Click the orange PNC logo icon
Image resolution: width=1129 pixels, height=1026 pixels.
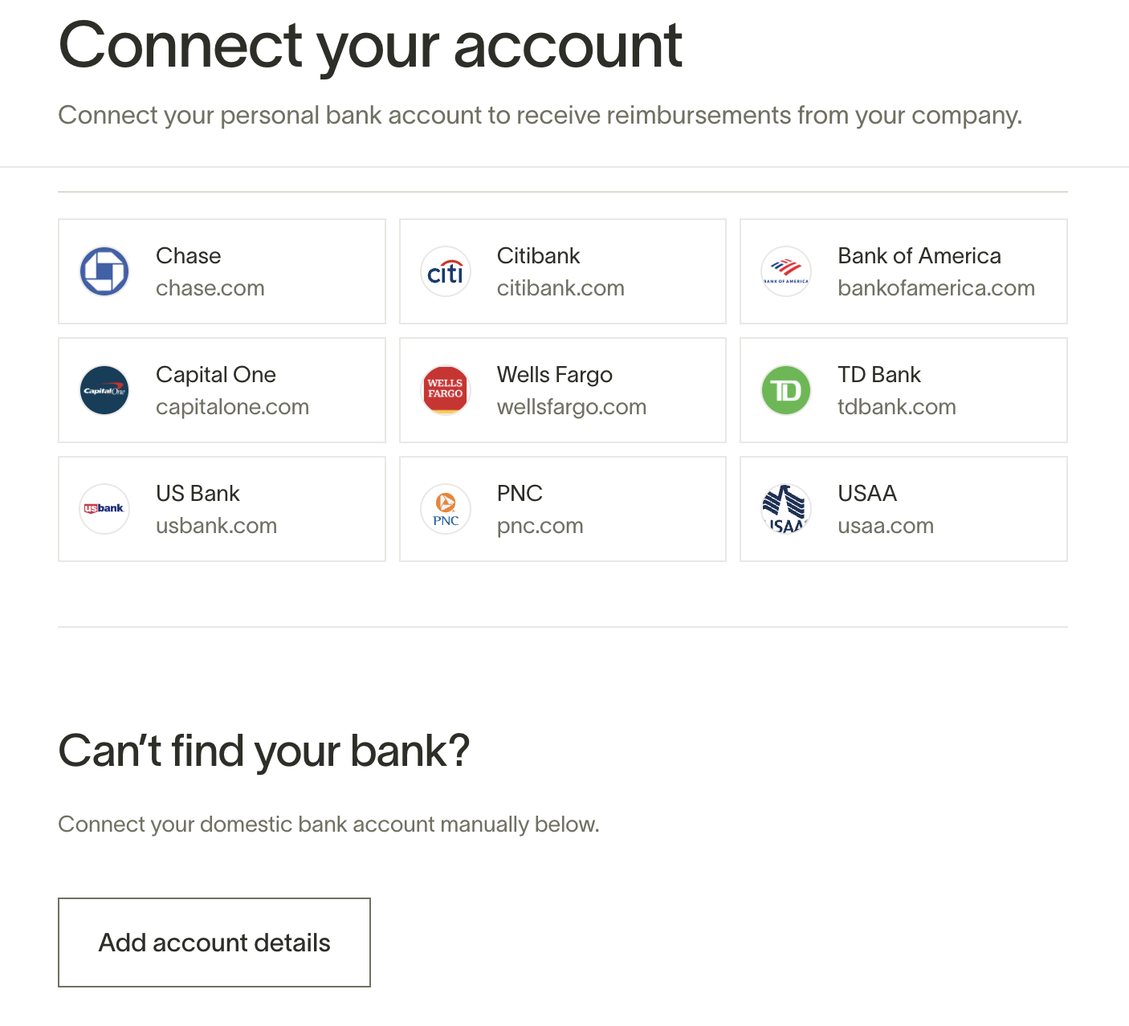[446, 509]
